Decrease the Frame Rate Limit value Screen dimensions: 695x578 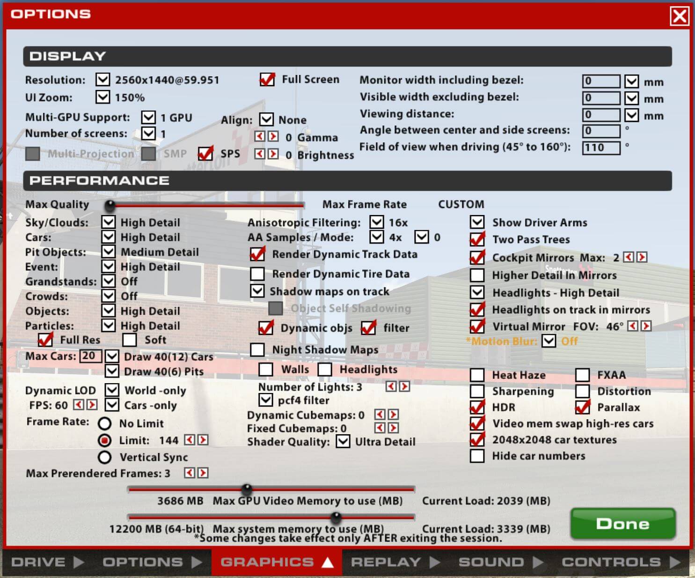pos(190,440)
